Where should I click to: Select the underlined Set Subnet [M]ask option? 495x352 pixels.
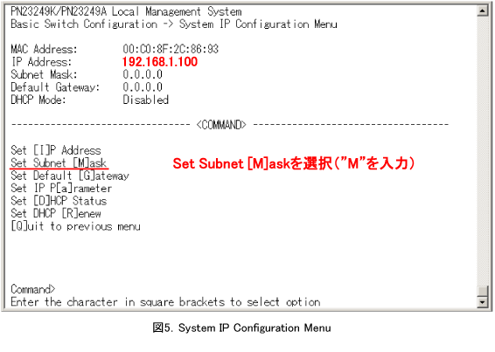click(59, 163)
